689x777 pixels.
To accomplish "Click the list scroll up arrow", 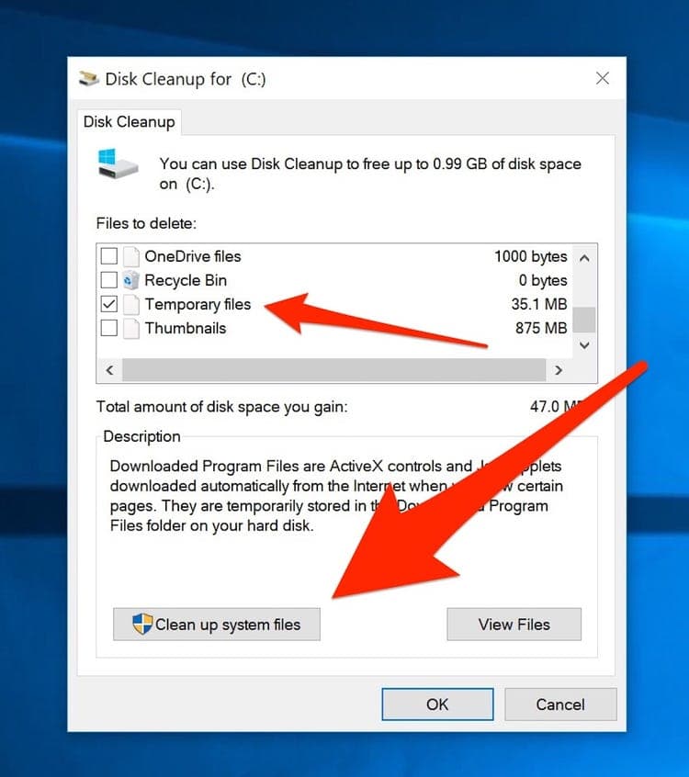I will (584, 258).
